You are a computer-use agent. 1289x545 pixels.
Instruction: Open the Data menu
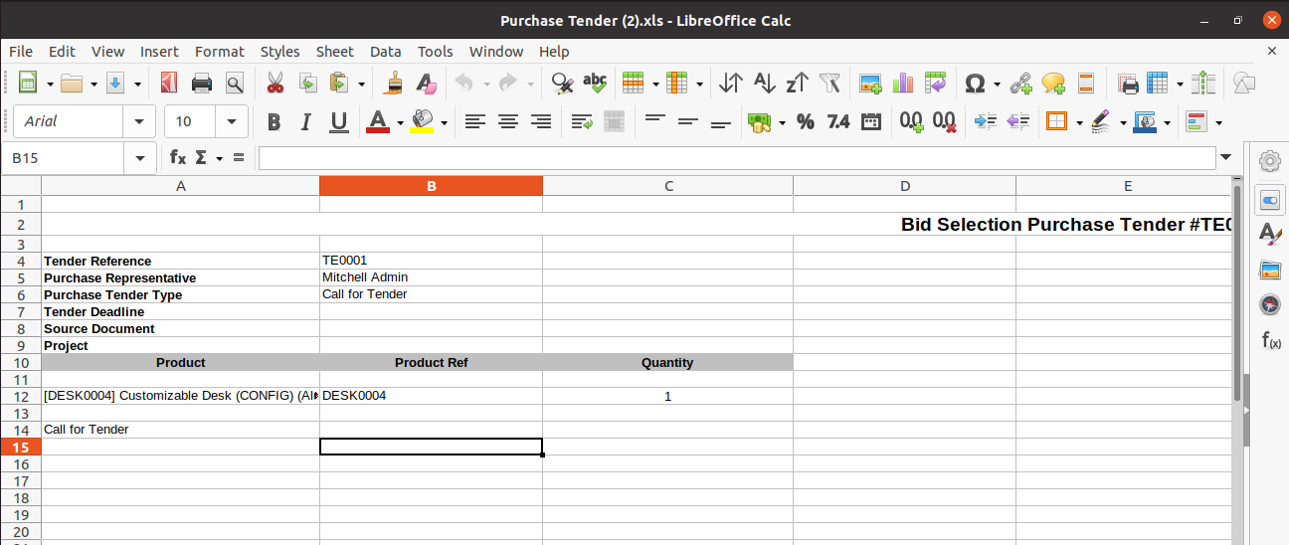[386, 51]
